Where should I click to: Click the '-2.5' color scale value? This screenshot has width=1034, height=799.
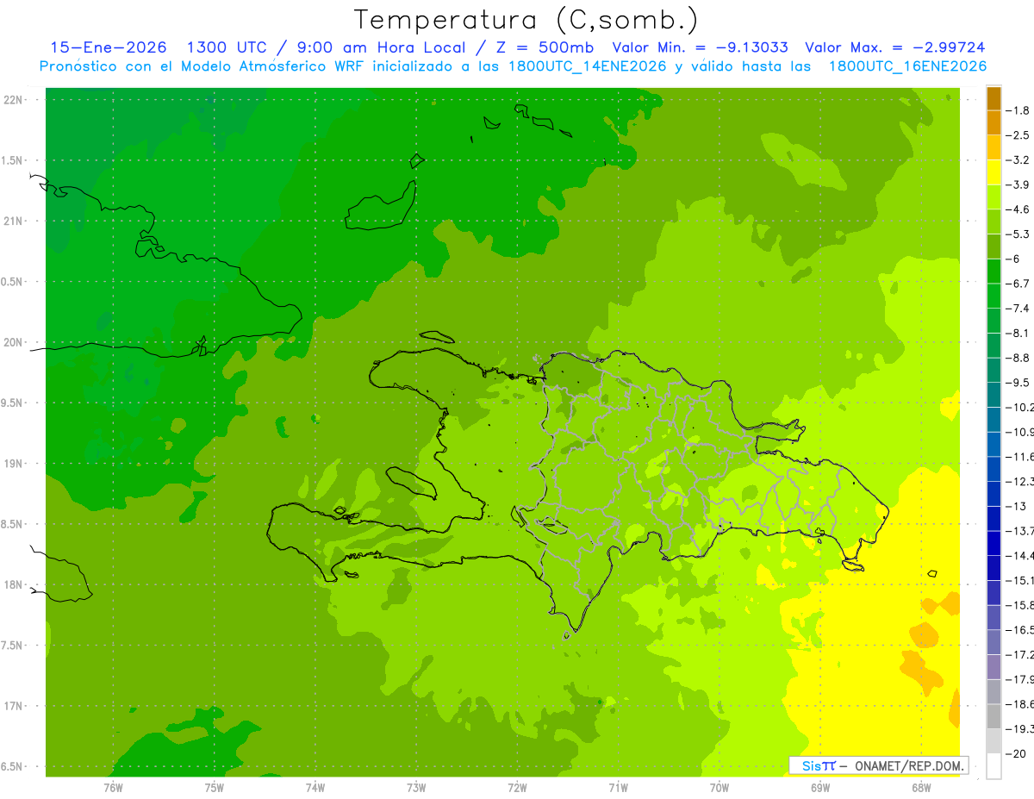(1018, 135)
